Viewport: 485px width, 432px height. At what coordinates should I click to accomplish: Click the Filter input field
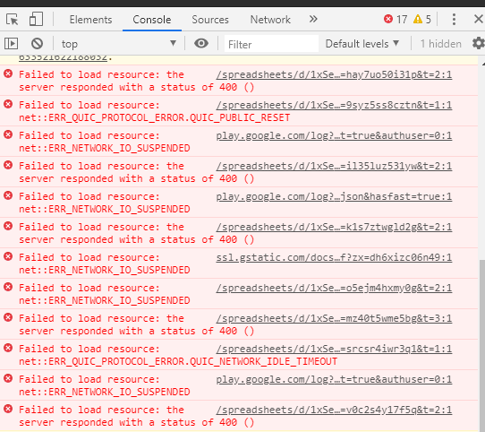pos(271,44)
